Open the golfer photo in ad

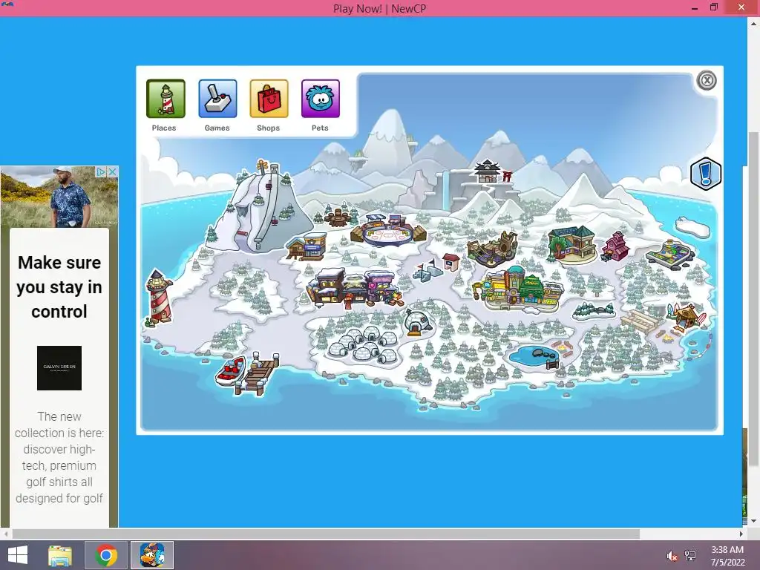59,197
